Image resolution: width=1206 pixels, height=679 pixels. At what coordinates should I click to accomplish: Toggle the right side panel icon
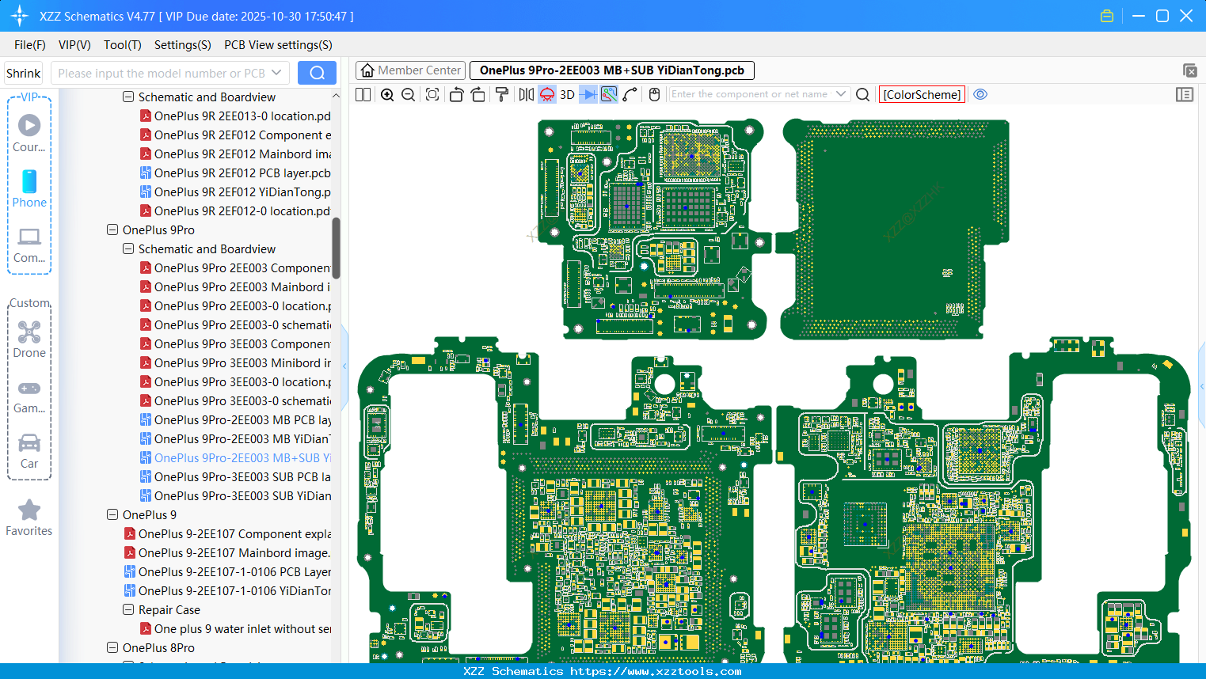coord(1185,95)
